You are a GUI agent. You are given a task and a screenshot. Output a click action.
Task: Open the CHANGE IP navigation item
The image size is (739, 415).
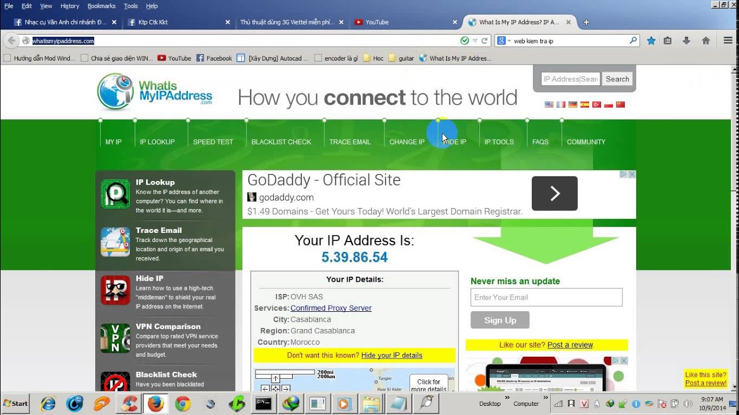point(407,142)
